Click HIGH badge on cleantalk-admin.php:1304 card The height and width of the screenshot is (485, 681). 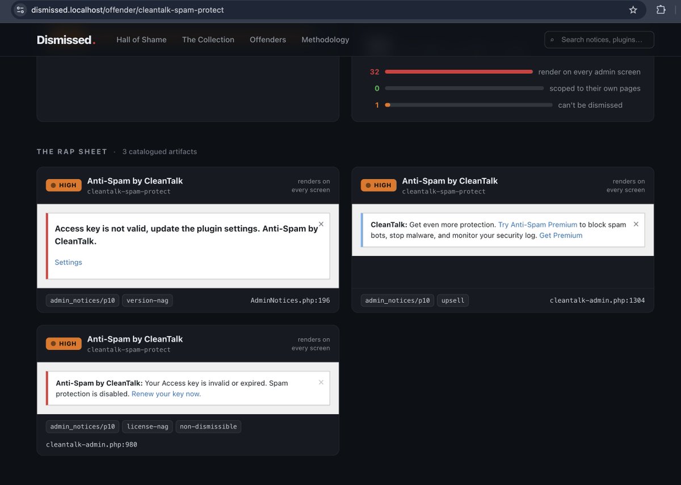pyautogui.click(x=379, y=185)
